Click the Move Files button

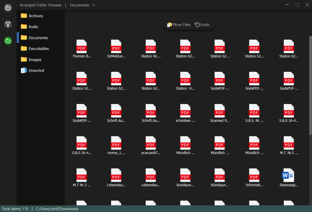pyautogui.click(x=179, y=24)
